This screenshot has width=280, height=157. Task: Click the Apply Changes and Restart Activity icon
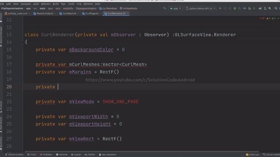225,8
